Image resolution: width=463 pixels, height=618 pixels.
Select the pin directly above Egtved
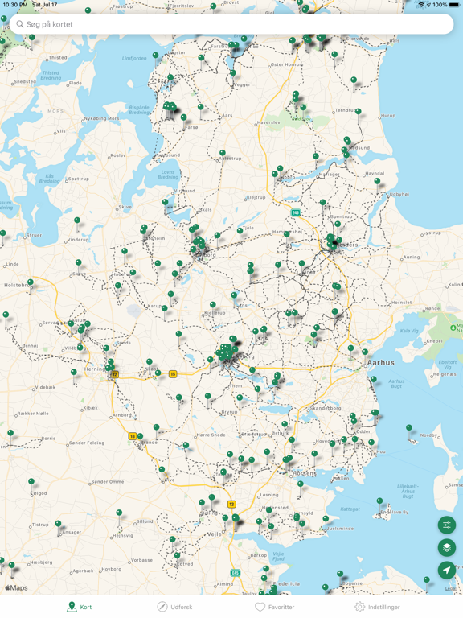tap(177, 555)
